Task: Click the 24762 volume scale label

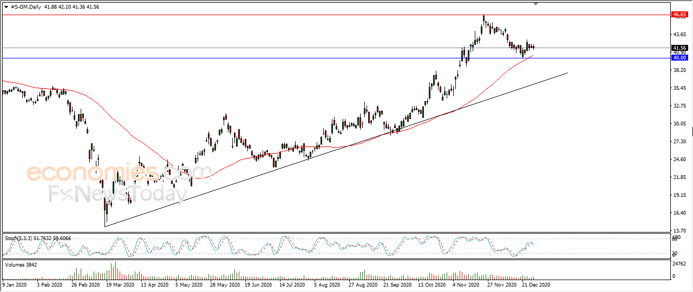Action: (679, 263)
